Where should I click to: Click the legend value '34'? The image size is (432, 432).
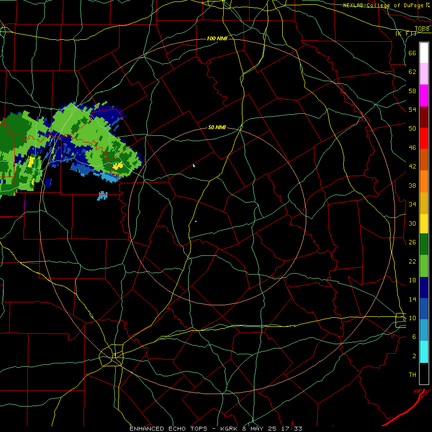point(412,204)
